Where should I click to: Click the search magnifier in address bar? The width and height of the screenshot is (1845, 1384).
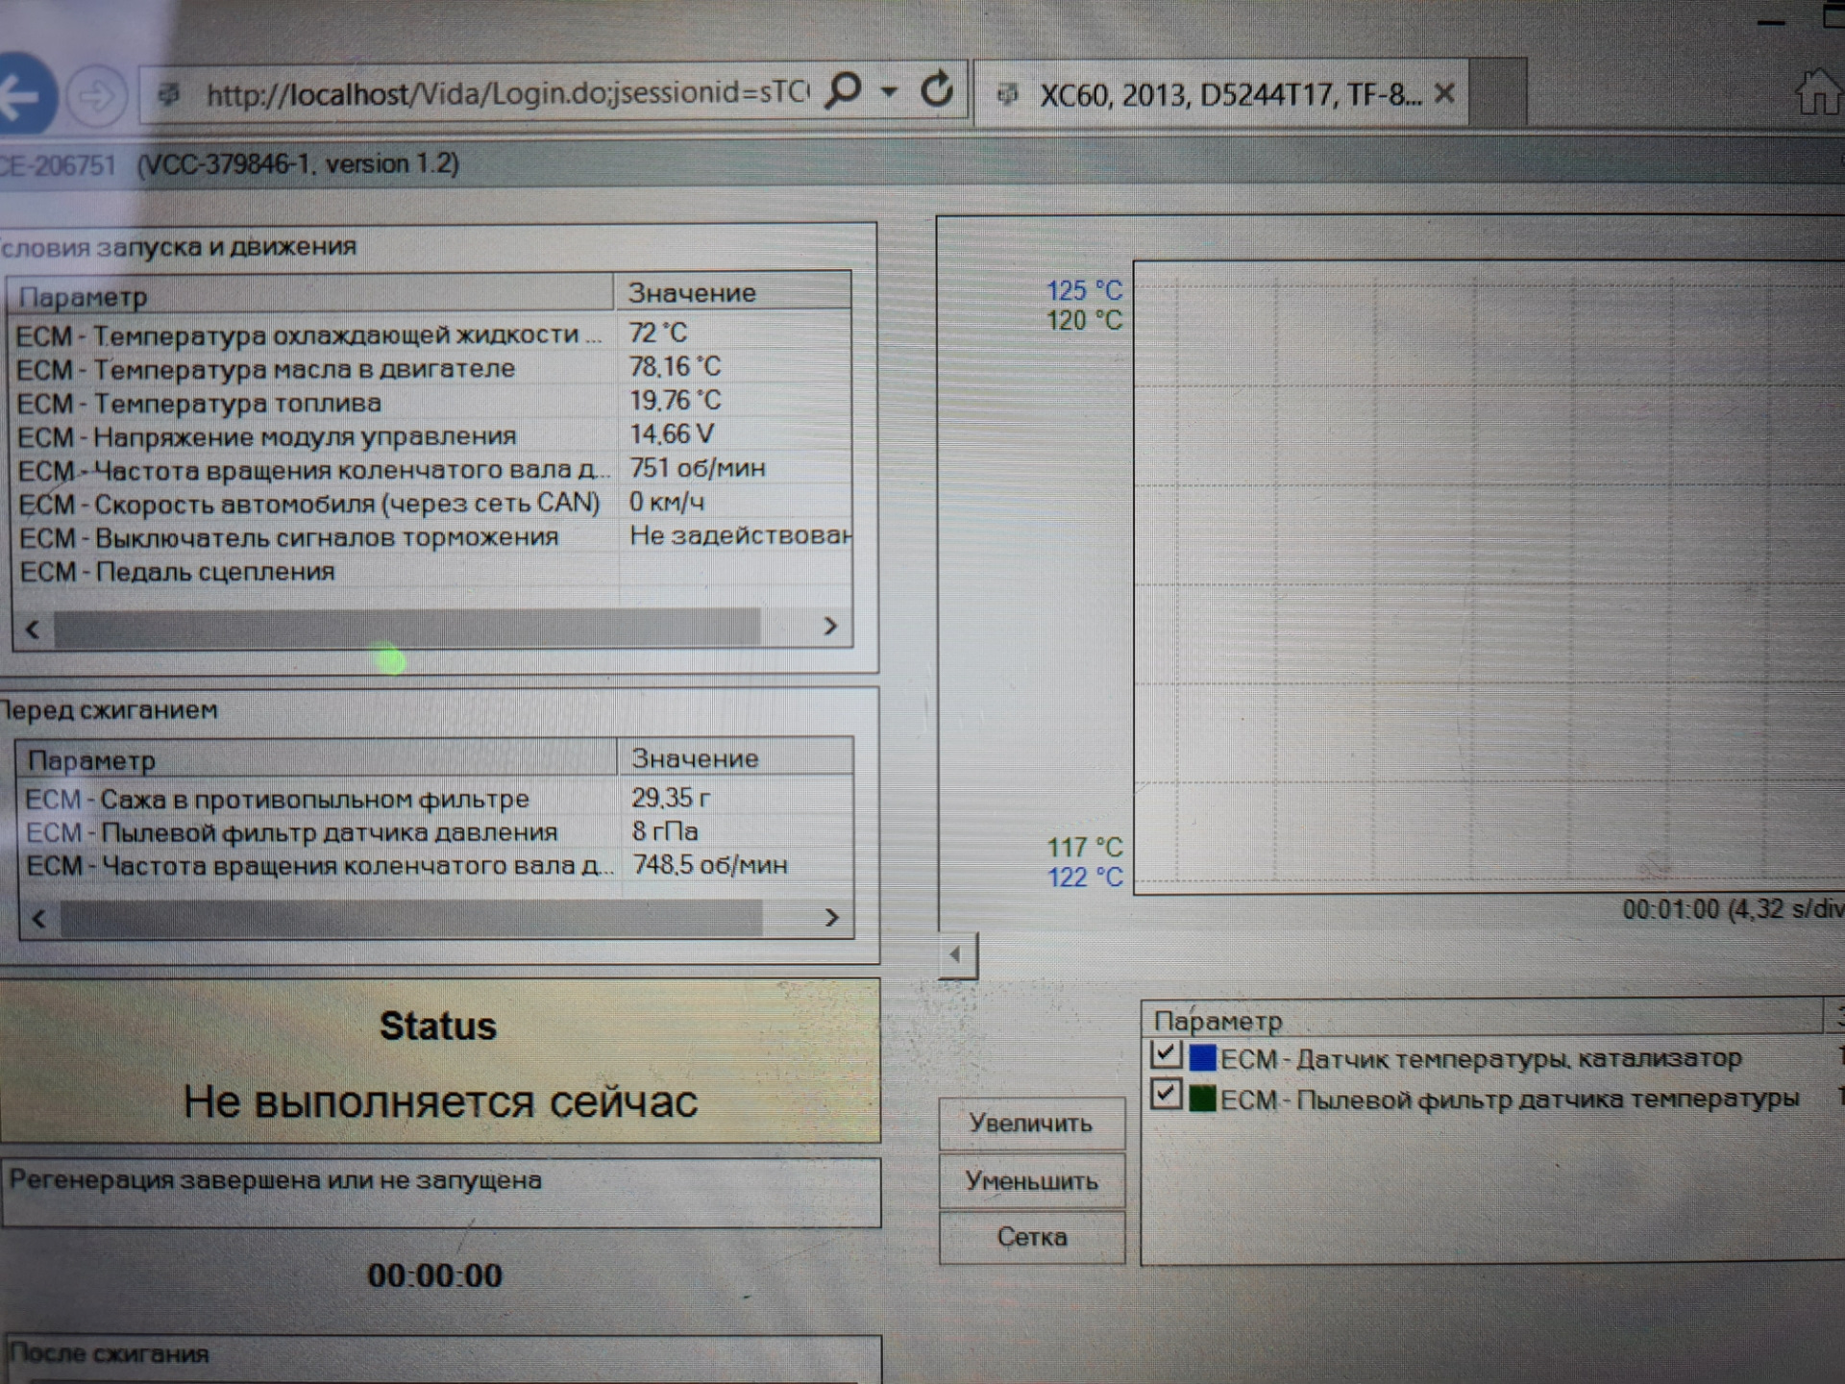click(844, 91)
